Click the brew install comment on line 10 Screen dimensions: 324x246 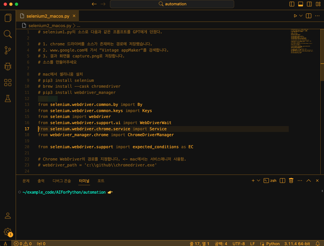click(79, 86)
